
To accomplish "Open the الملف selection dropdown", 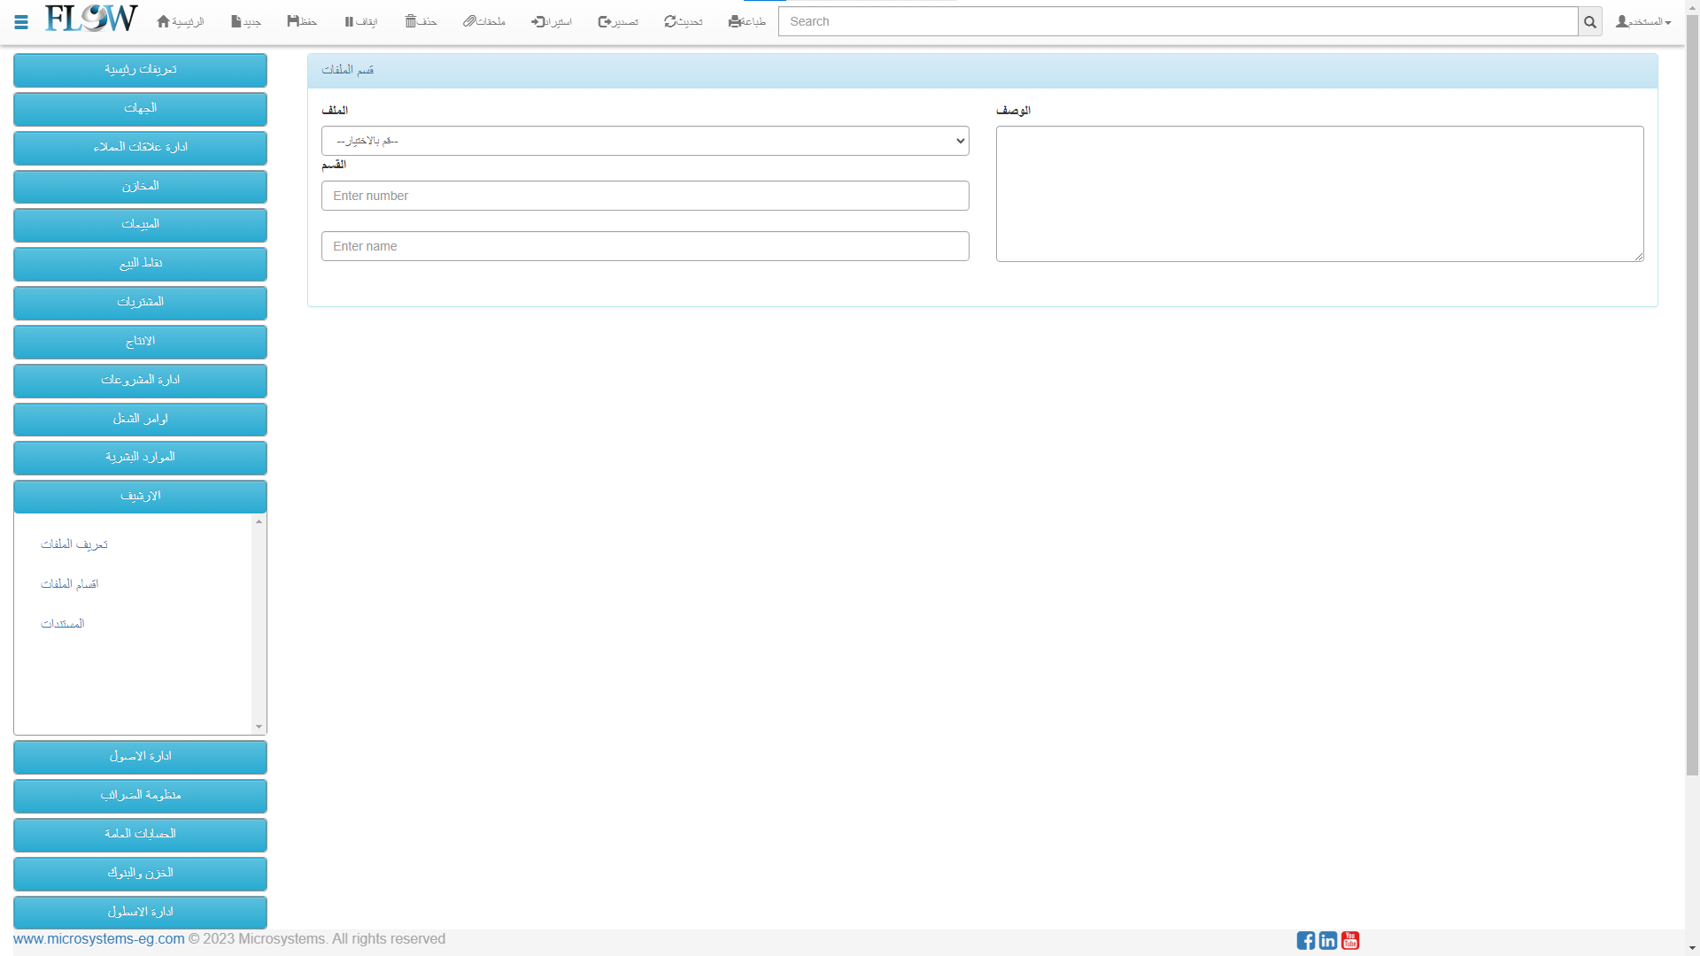I will [645, 141].
